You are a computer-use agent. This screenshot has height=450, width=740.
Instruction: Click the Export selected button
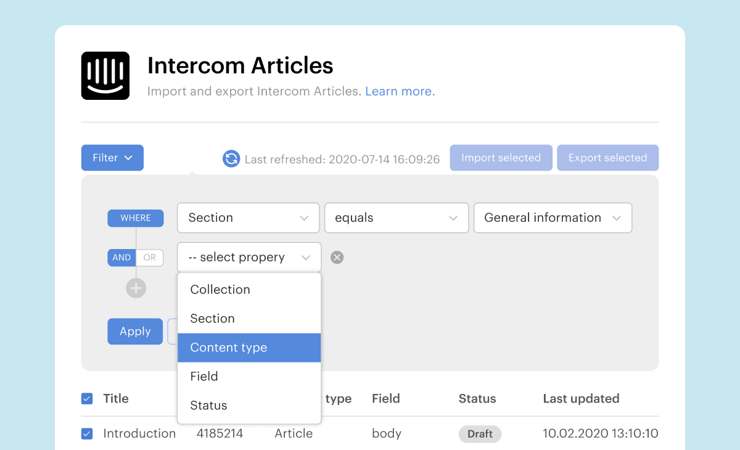click(607, 158)
